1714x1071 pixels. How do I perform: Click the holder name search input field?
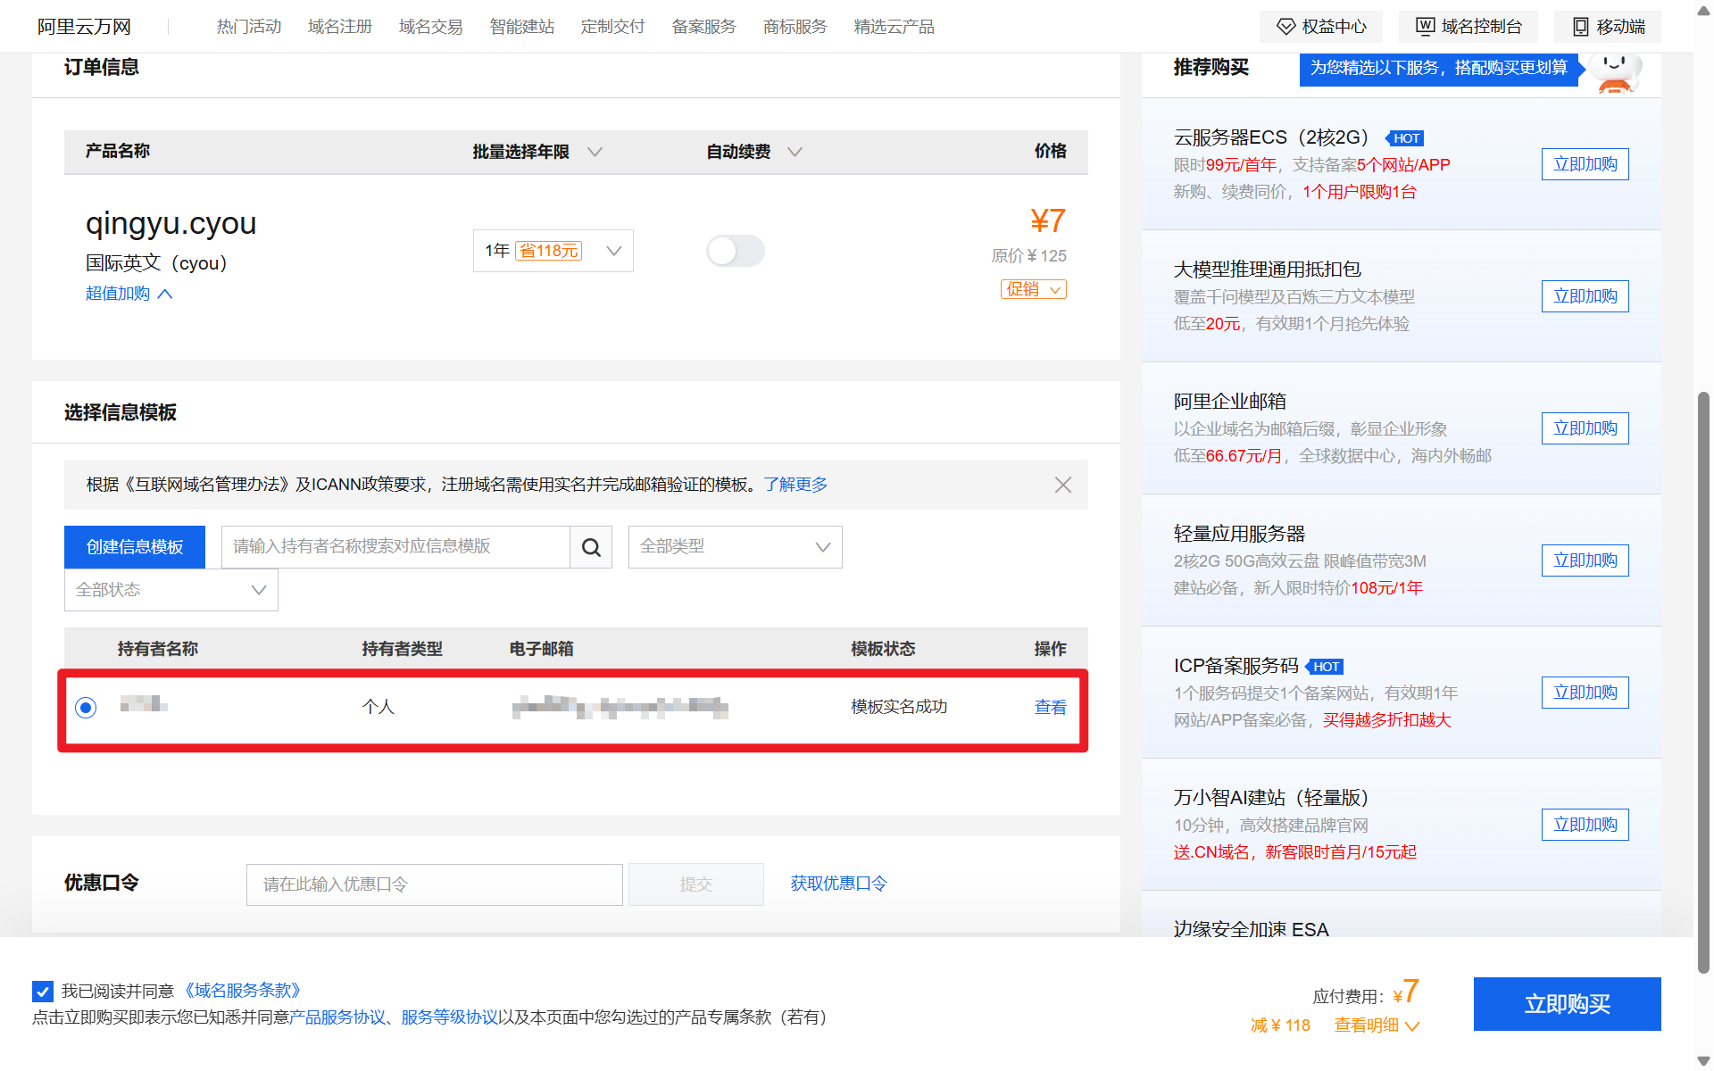395,547
